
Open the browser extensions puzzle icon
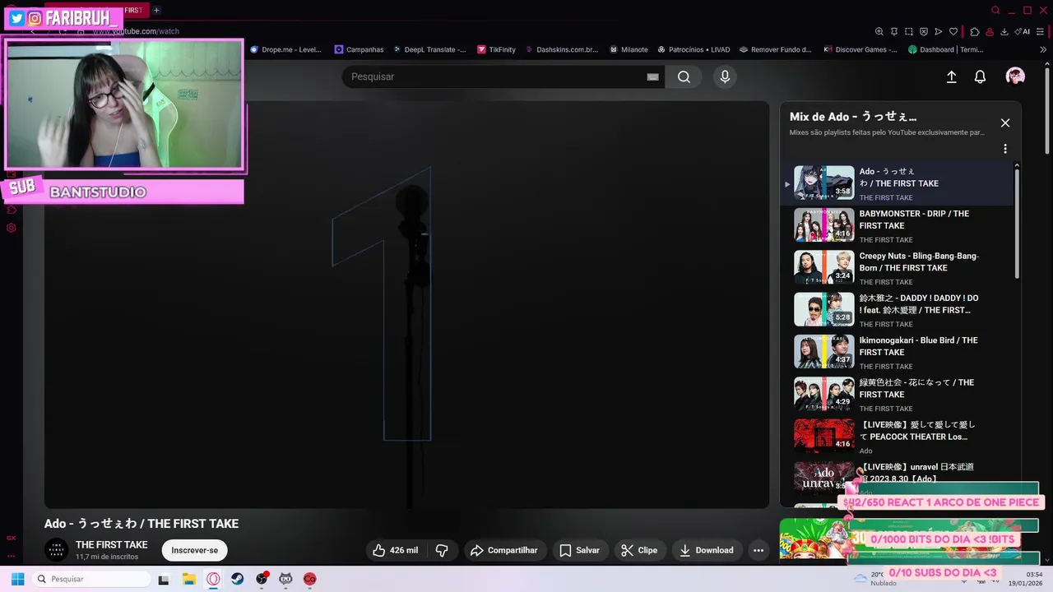pos(975,31)
